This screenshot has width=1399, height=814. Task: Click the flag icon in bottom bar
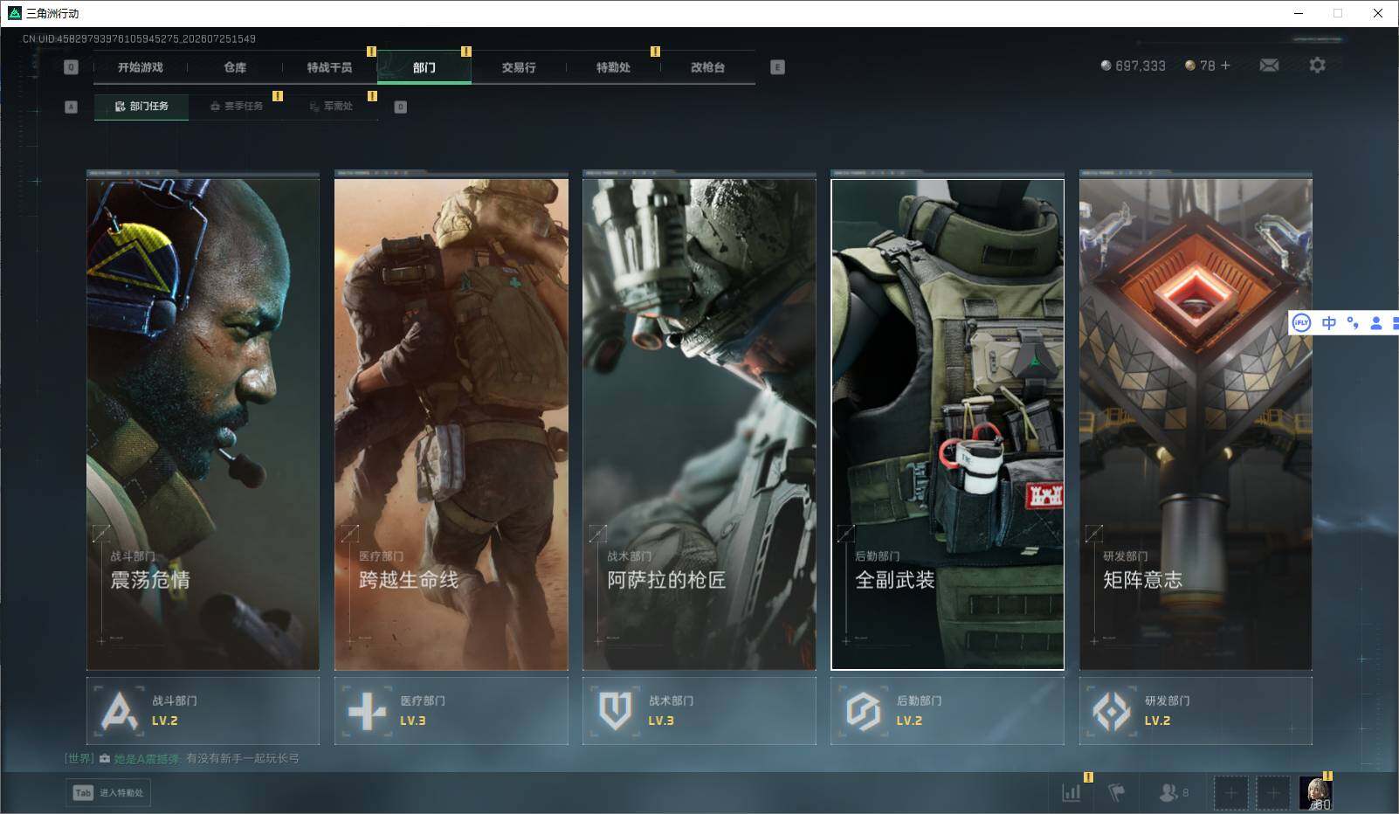(1117, 792)
